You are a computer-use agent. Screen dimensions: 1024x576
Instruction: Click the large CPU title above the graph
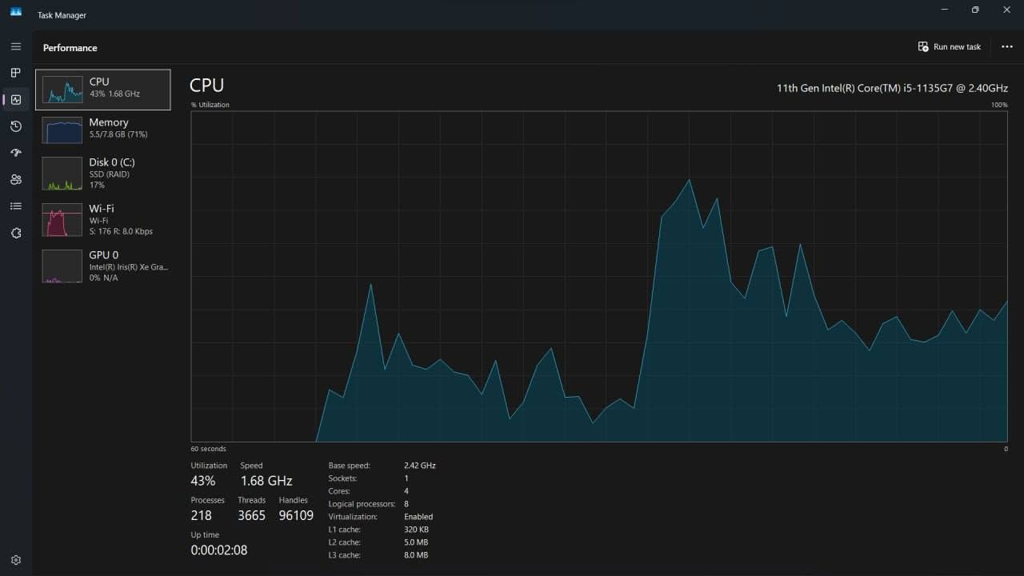206,86
